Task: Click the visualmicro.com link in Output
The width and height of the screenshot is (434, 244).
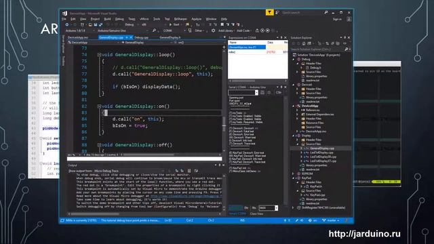Action: click(186, 196)
